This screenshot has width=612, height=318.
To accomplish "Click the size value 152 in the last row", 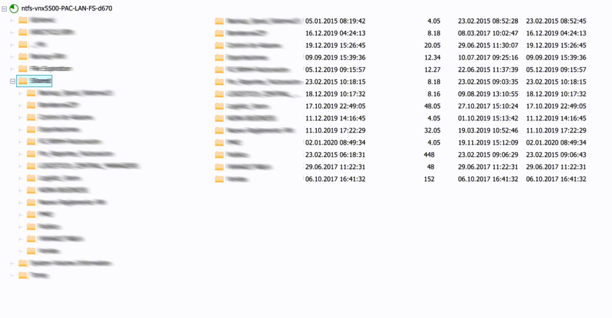I will tap(429, 179).
